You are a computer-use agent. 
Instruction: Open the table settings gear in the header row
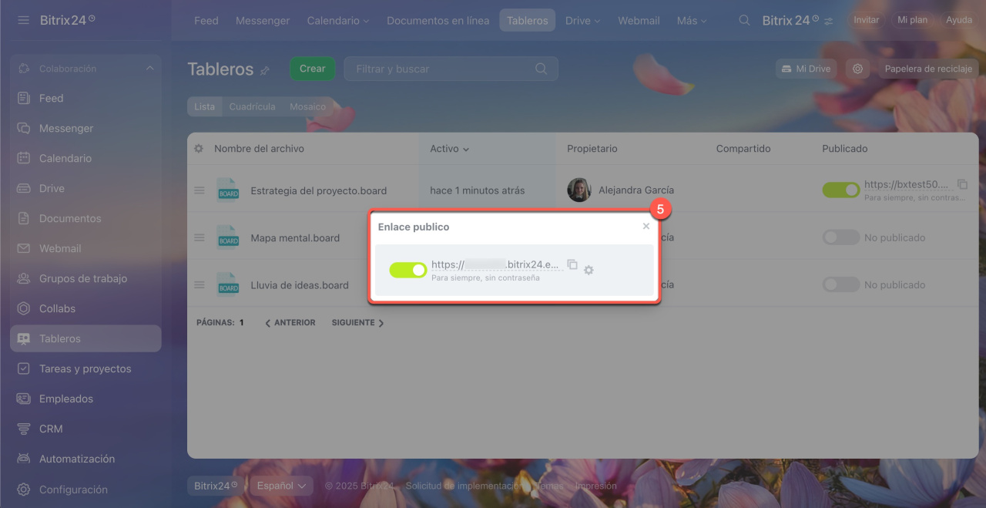[199, 149]
